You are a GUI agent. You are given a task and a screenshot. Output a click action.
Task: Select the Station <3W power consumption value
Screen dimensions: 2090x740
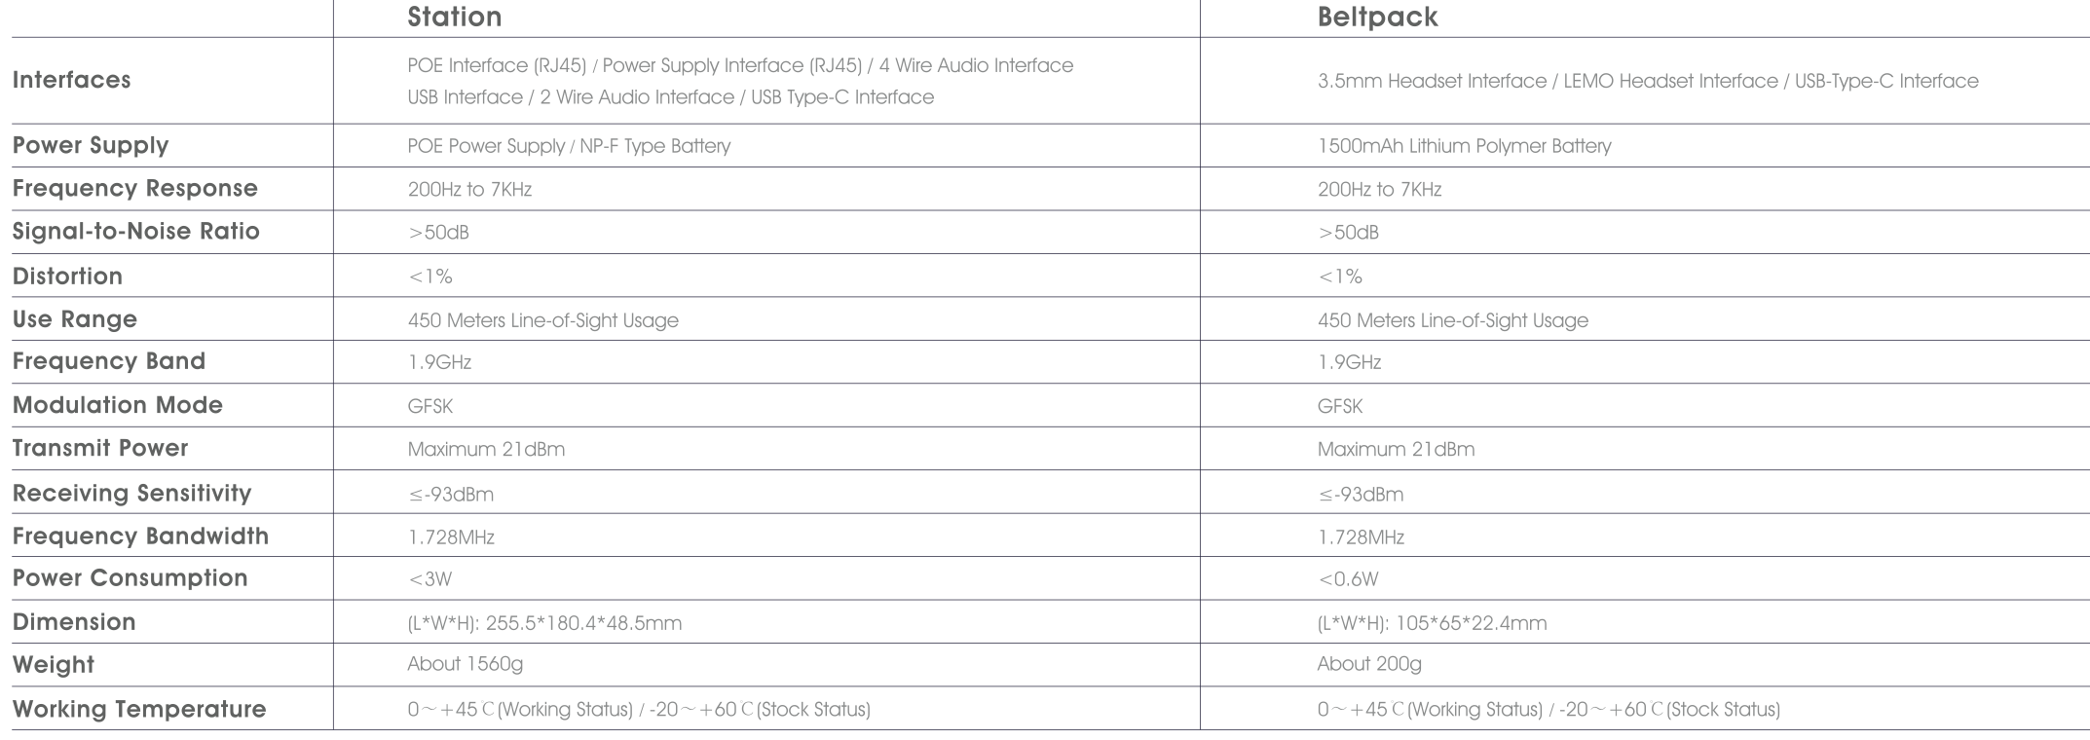[429, 579]
